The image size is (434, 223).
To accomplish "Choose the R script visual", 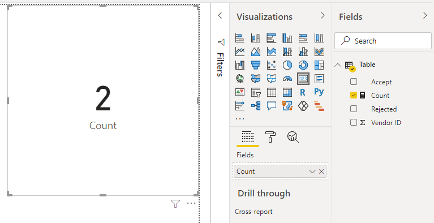I will pos(303,92).
